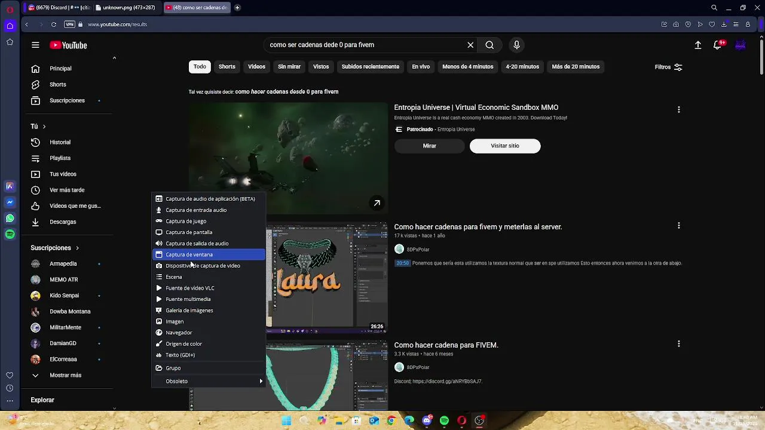Clear the YouTube search box text

[x=470, y=45]
